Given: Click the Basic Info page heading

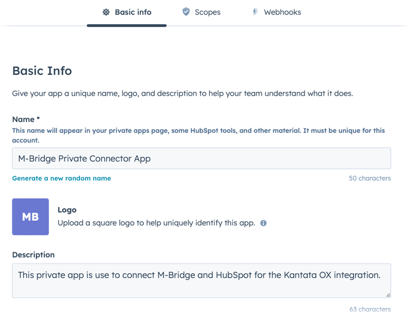Looking at the screenshot, I should tap(42, 70).
